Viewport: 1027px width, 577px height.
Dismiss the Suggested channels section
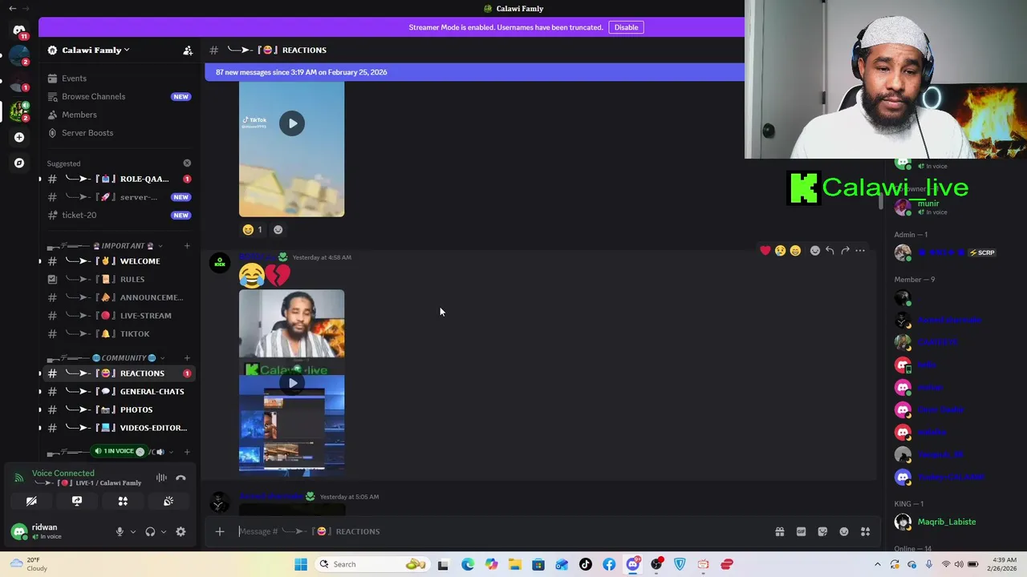[x=187, y=163]
